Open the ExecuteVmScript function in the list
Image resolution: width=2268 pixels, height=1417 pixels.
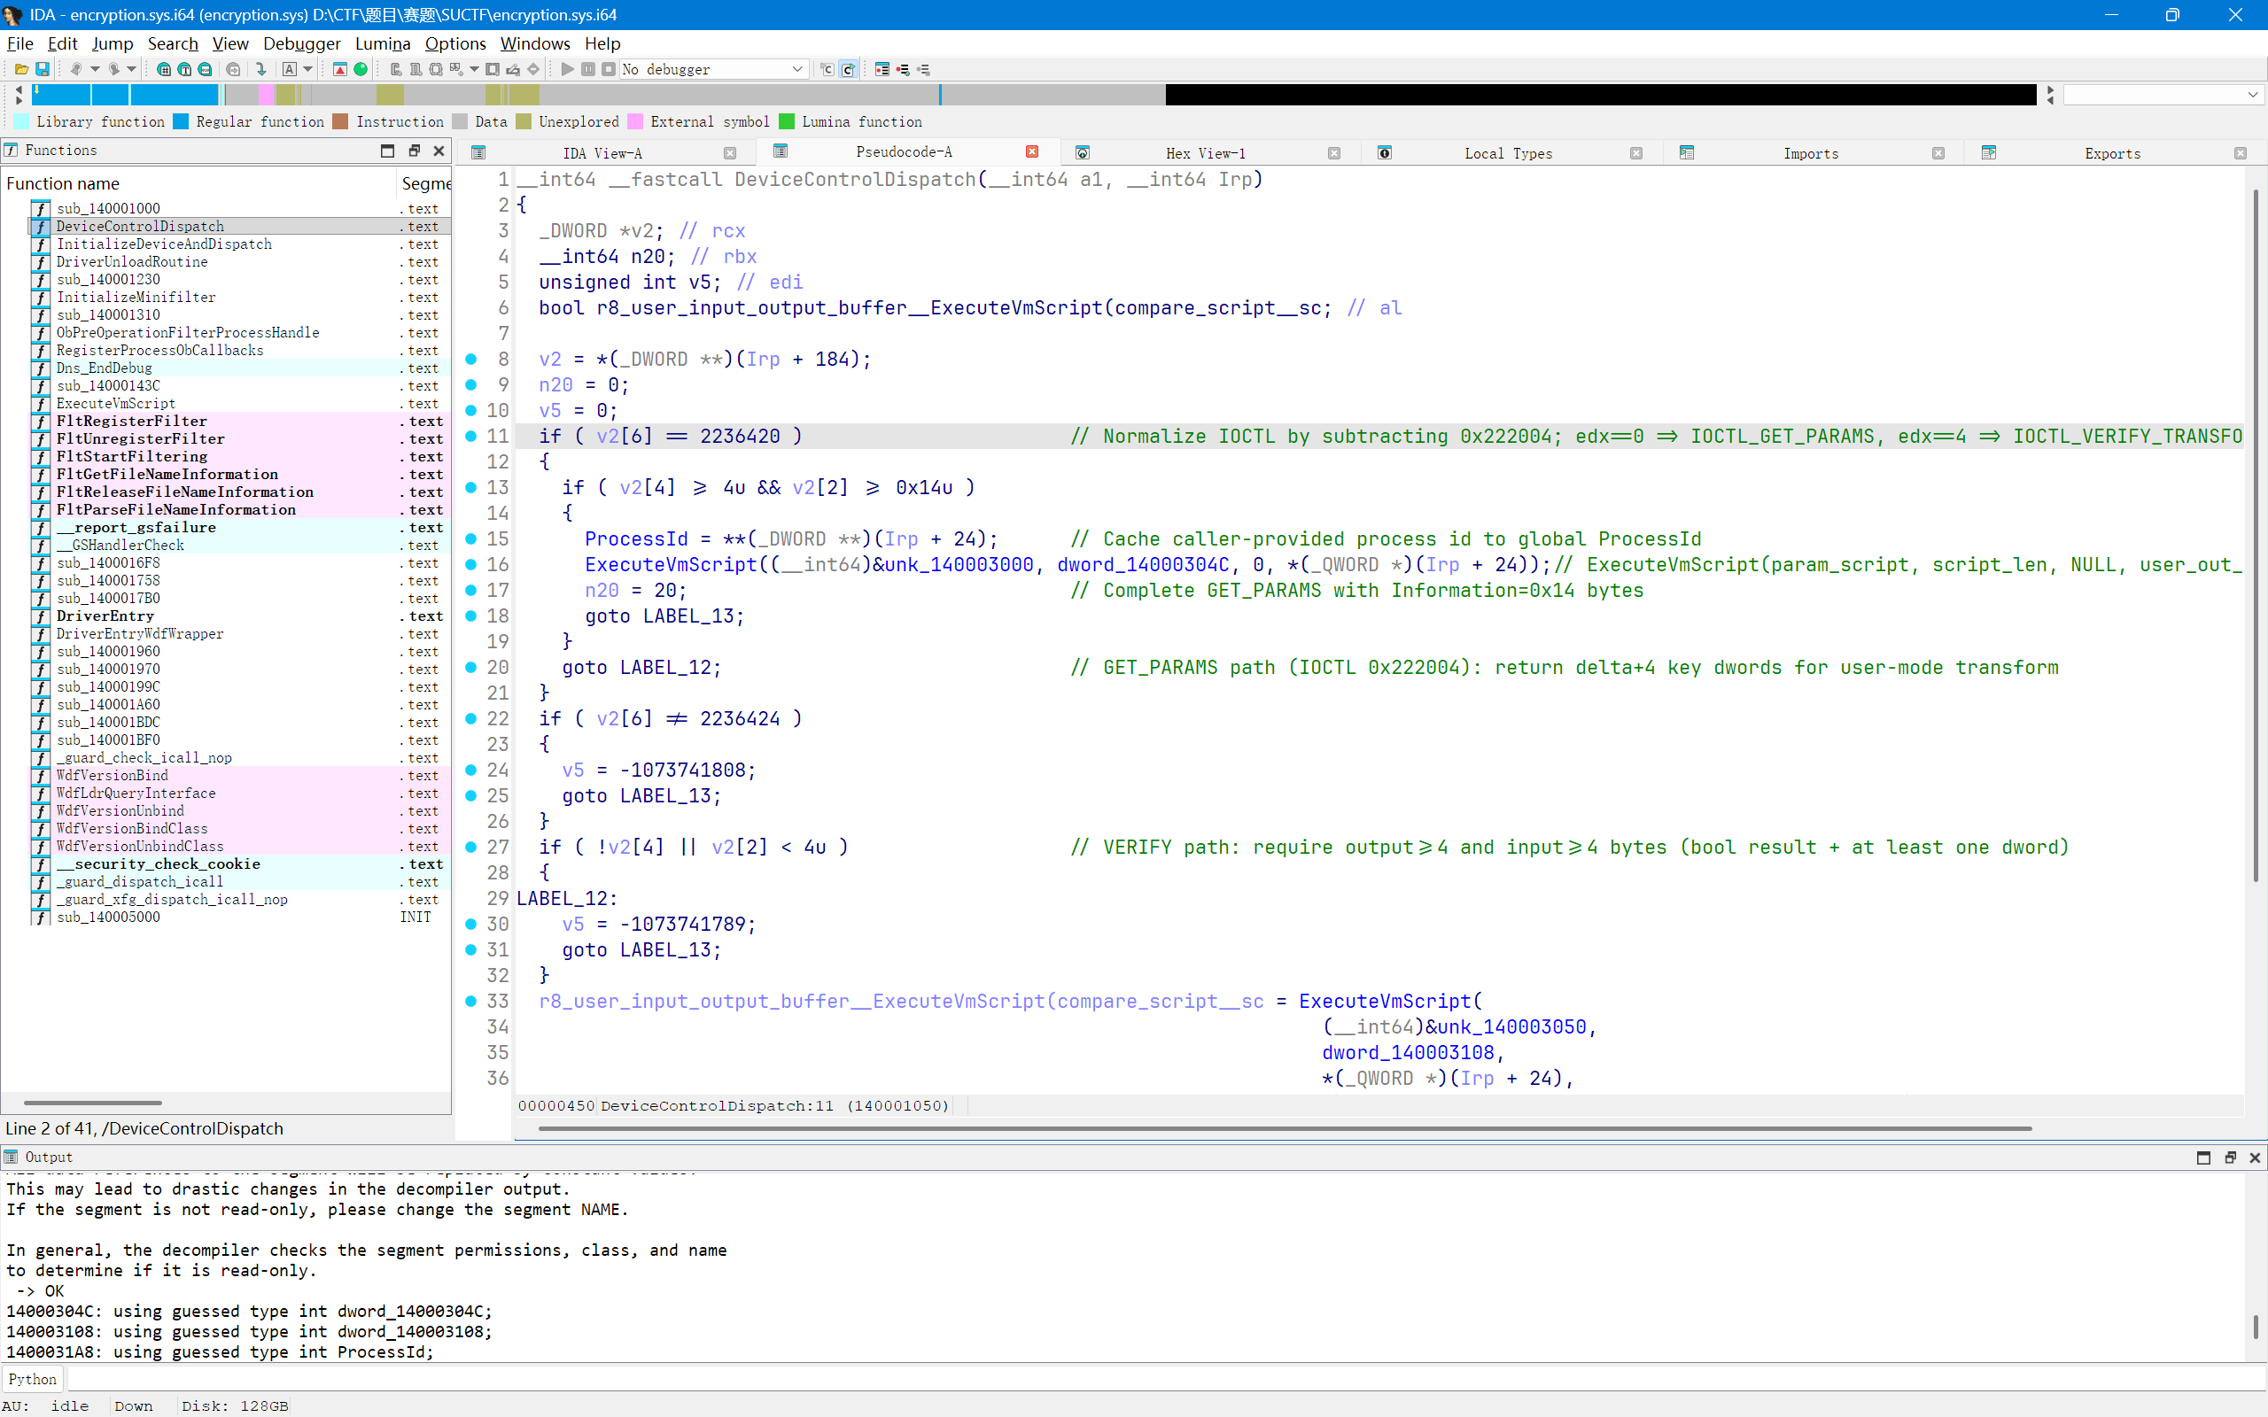[x=116, y=403]
